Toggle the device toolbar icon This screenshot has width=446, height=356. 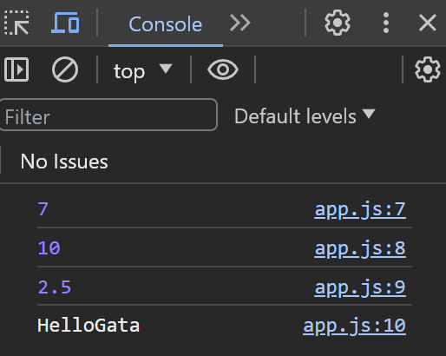coord(65,23)
